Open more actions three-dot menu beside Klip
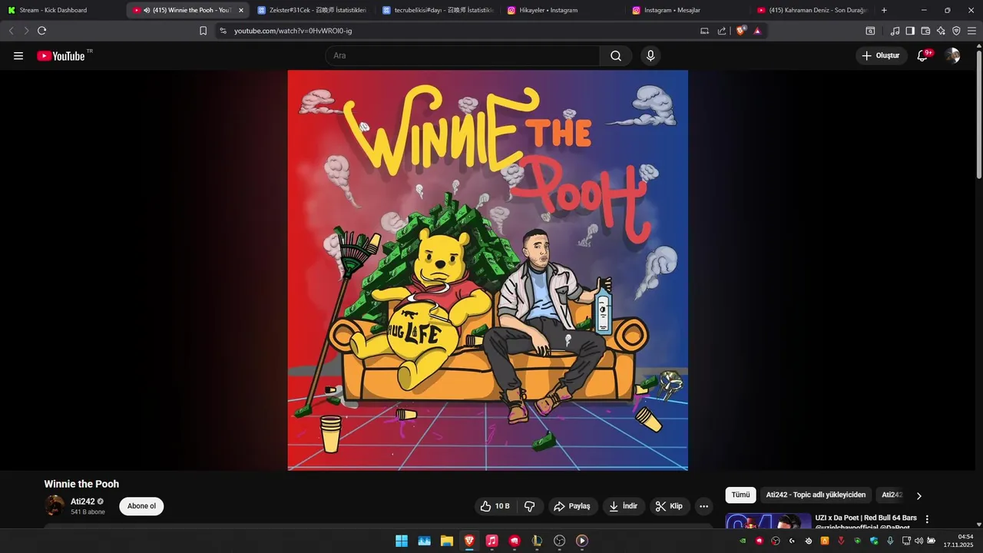983x553 pixels. click(x=703, y=506)
